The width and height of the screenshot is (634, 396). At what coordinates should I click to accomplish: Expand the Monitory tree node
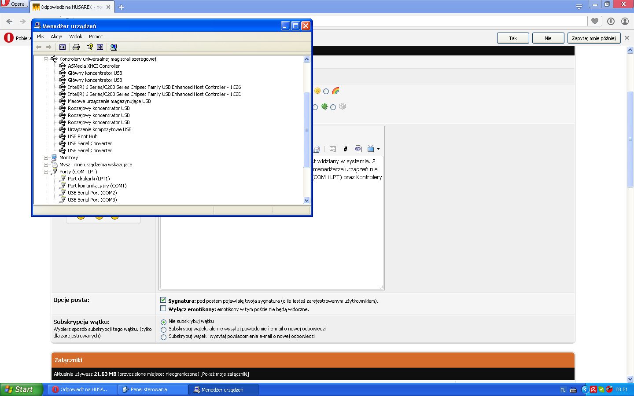point(46,158)
